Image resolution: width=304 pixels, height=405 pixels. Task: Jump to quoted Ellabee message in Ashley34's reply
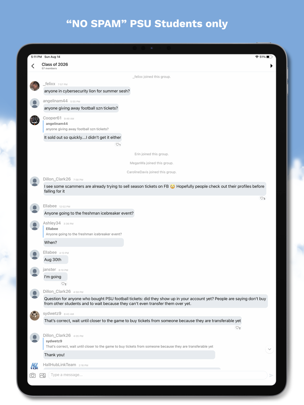[x=83, y=232]
